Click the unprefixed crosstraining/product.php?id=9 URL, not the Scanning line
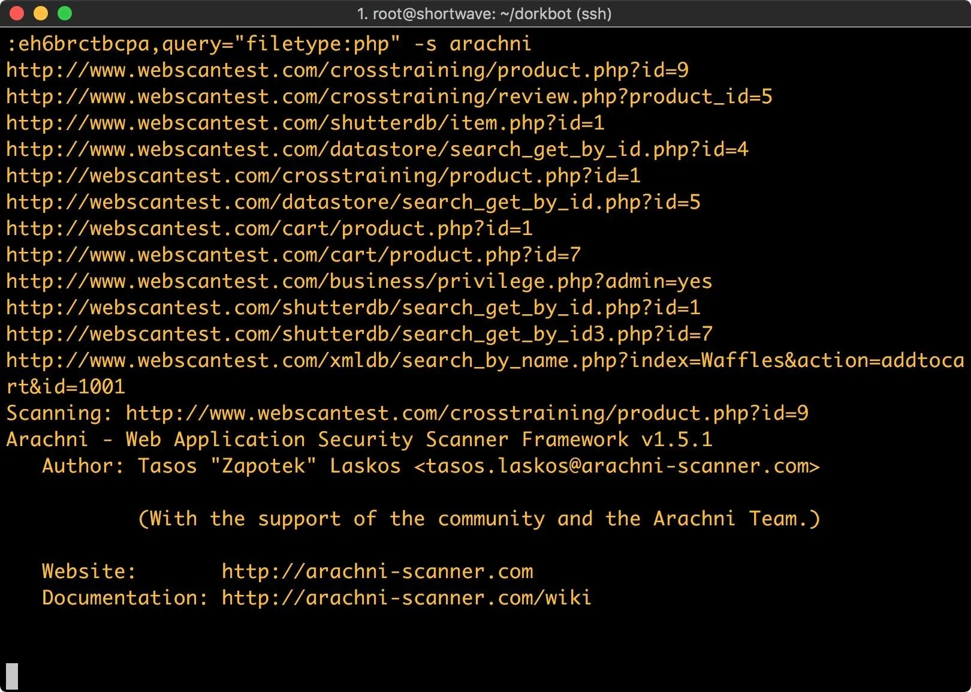The image size is (971, 692). 348,70
